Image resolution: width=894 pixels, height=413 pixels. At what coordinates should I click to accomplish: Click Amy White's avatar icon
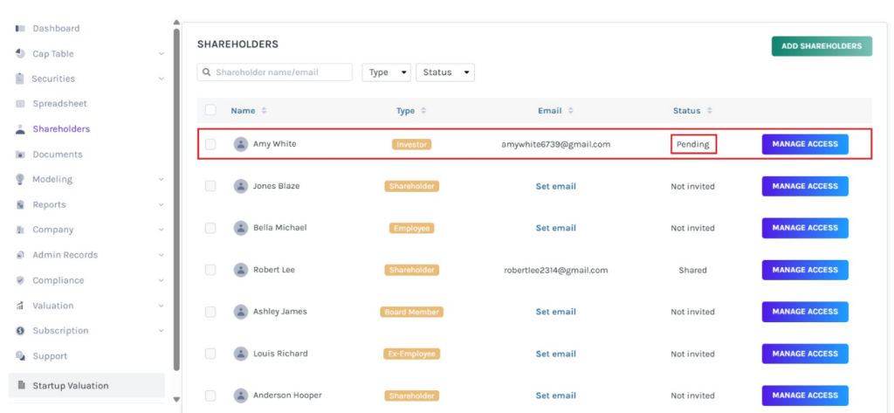[x=241, y=144]
